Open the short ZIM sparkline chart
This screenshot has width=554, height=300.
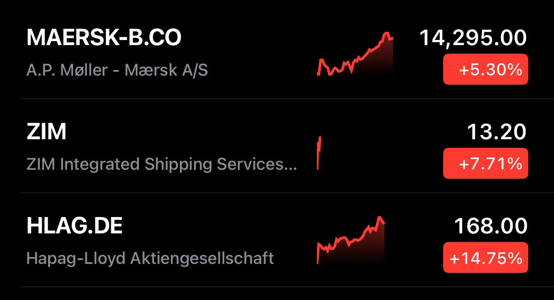(x=319, y=153)
